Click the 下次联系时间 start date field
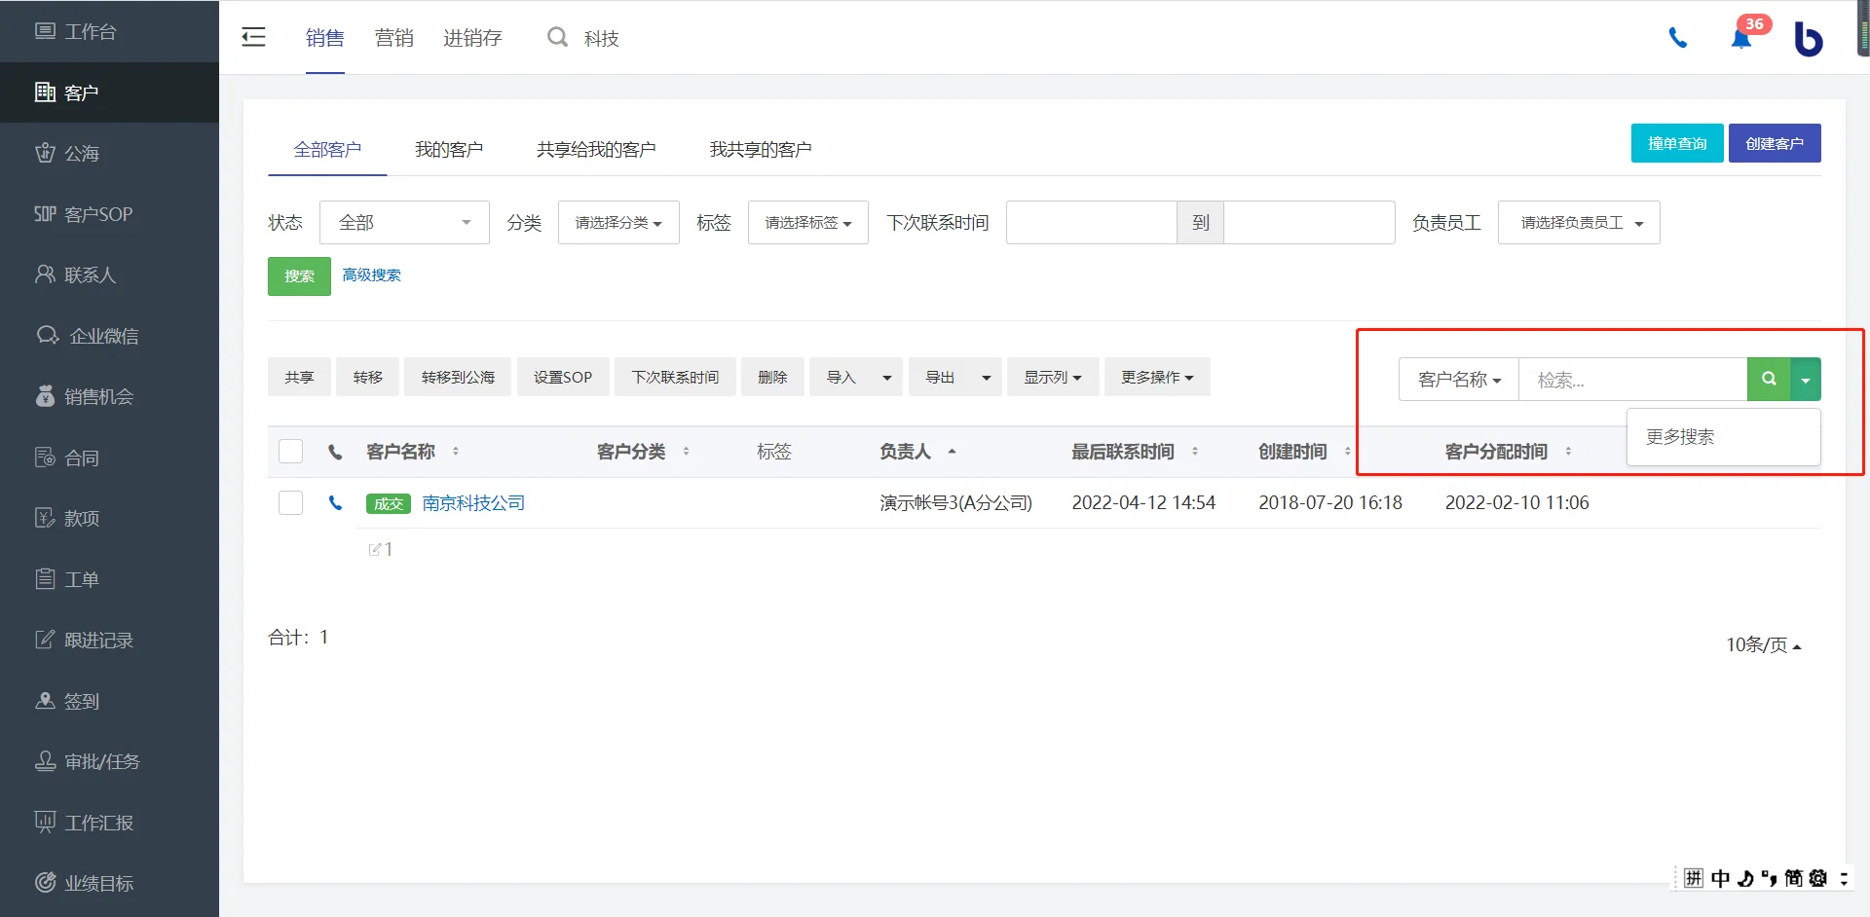The image size is (1870, 917). [x=1091, y=223]
